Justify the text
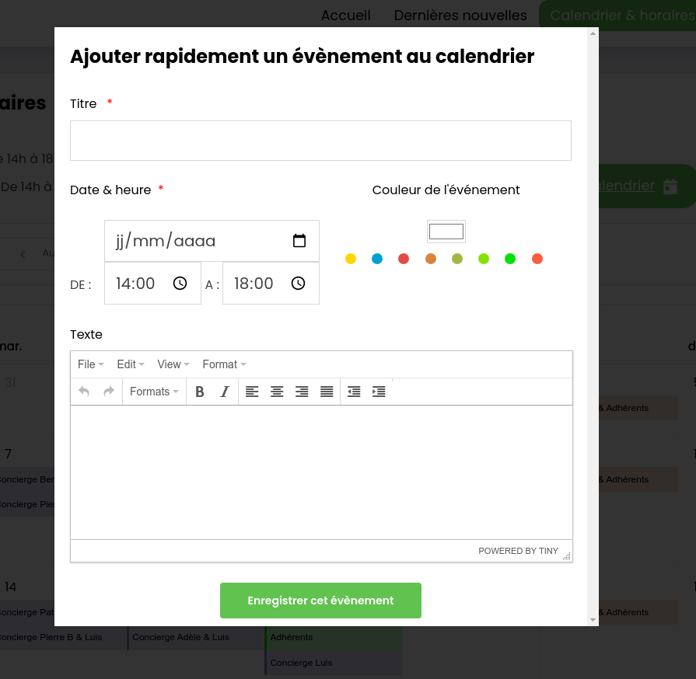The image size is (696, 679). coord(327,392)
